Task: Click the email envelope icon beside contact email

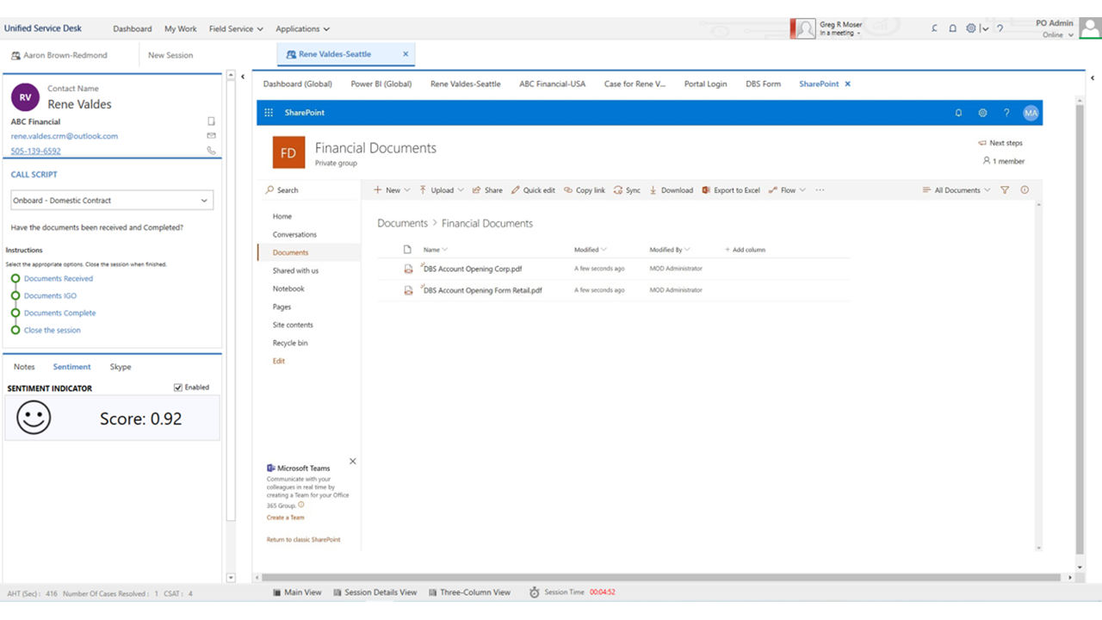Action: tap(211, 136)
